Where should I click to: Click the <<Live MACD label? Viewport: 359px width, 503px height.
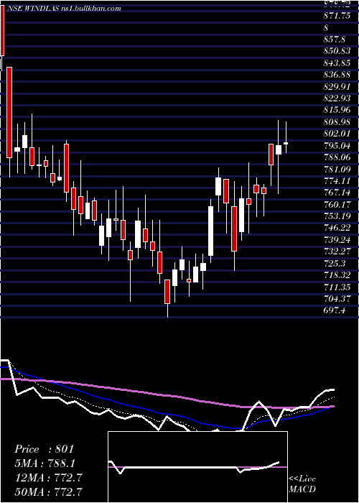pos(302,484)
